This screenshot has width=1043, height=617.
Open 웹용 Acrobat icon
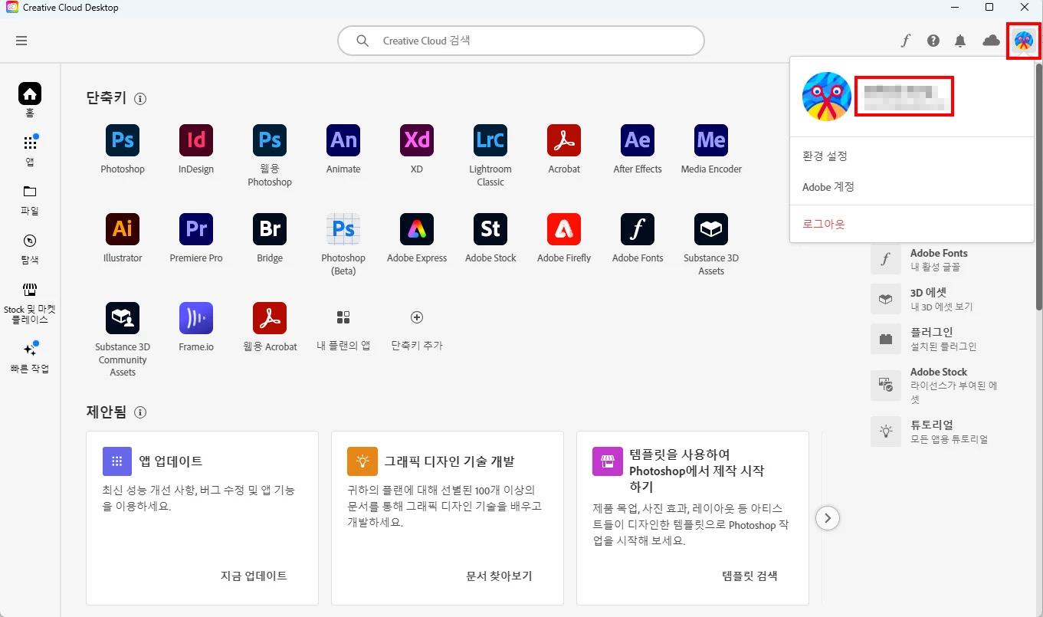coord(270,318)
